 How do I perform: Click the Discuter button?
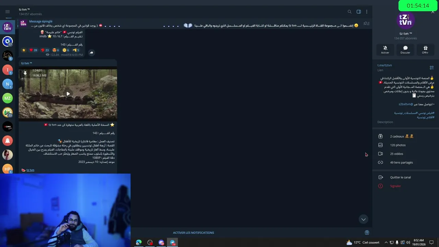coord(405,50)
